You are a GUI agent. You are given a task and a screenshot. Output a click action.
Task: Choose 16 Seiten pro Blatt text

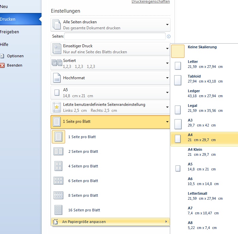click(x=84, y=210)
